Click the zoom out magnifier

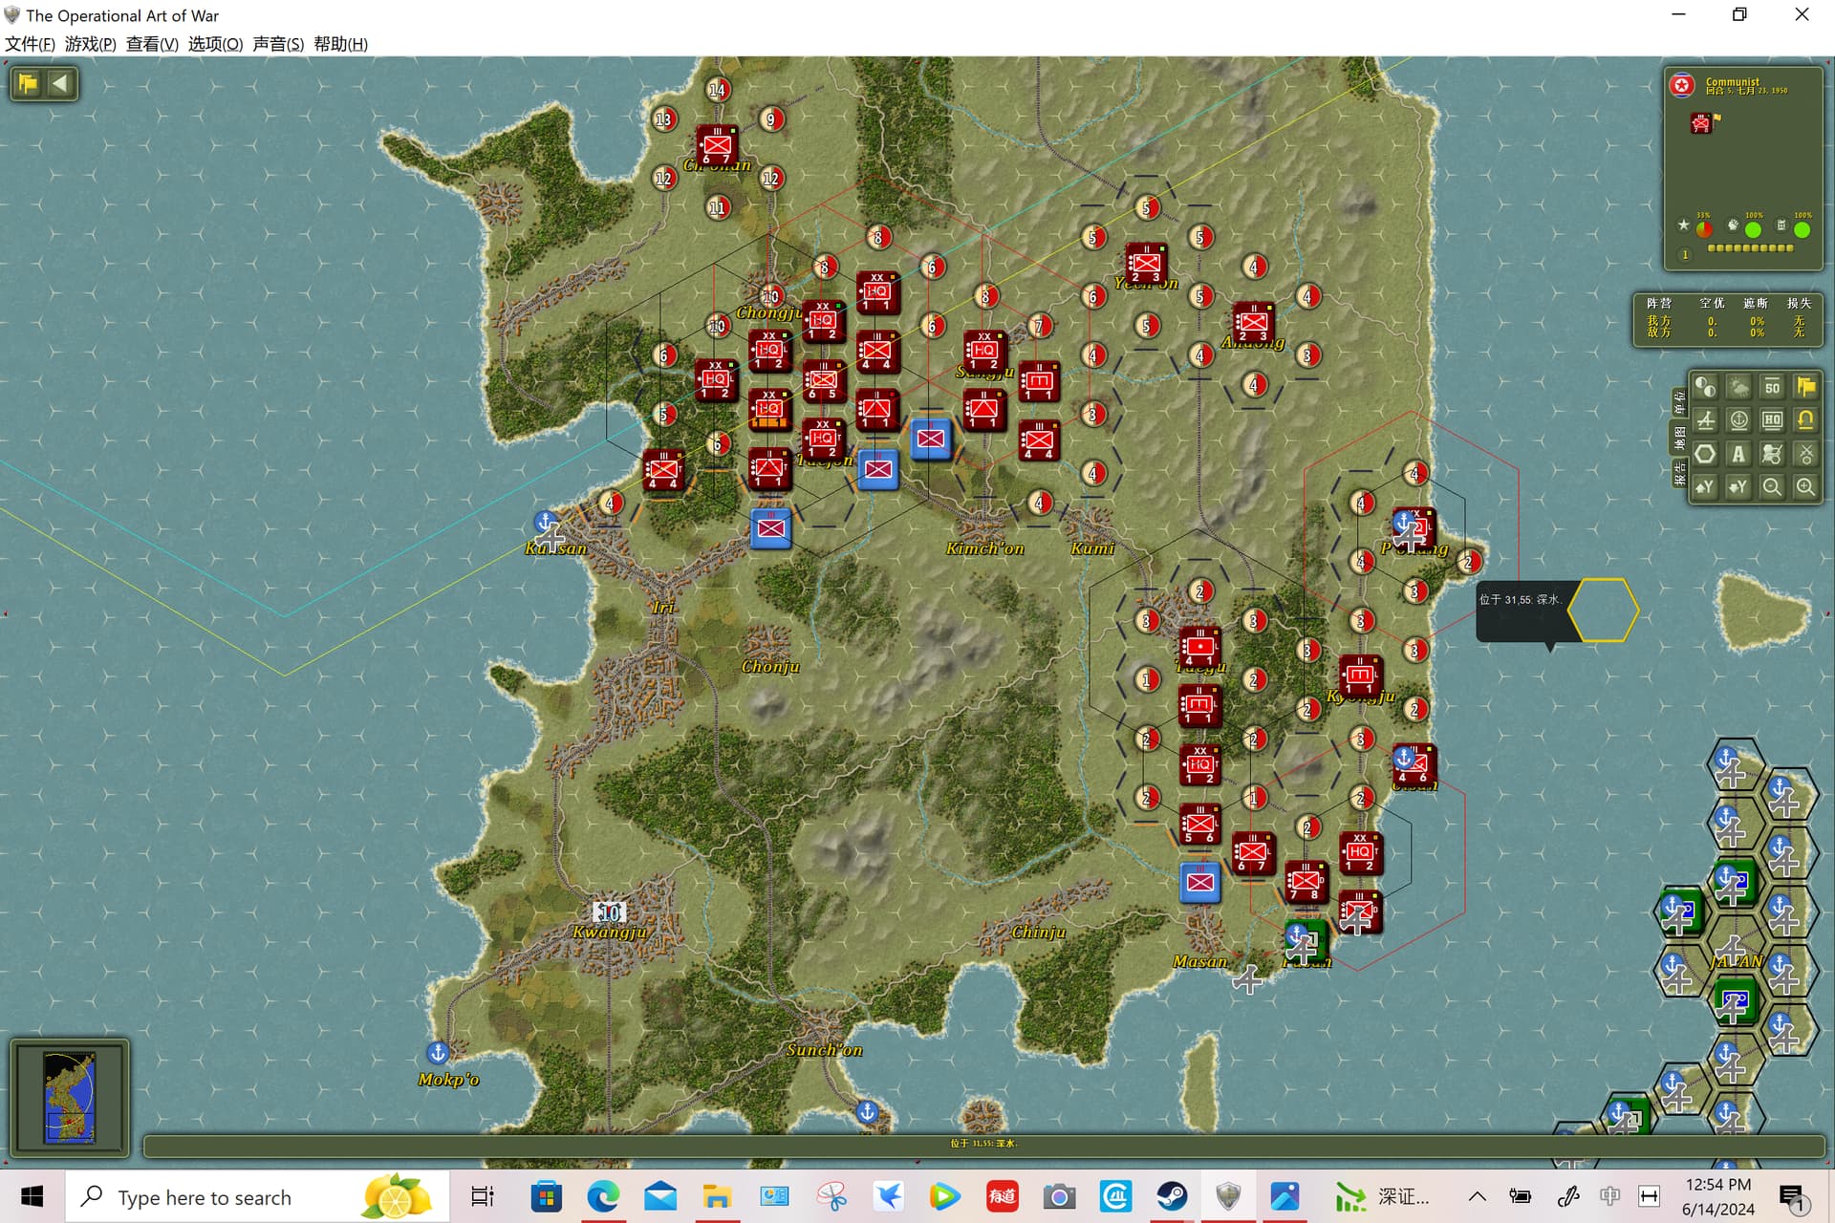coord(1772,487)
